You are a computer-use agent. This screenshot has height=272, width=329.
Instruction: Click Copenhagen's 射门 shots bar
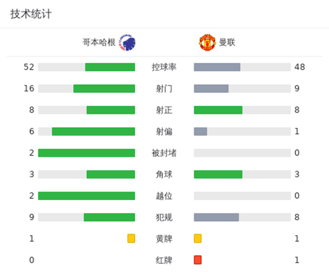(x=104, y=89)
